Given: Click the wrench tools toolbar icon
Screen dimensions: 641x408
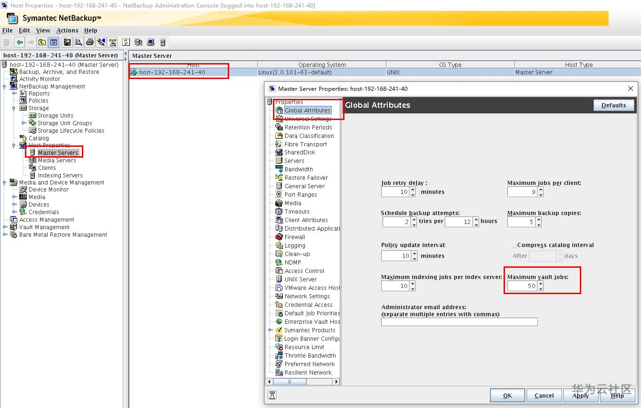Looking at the screenshot, I should click(x=101, y=42).
